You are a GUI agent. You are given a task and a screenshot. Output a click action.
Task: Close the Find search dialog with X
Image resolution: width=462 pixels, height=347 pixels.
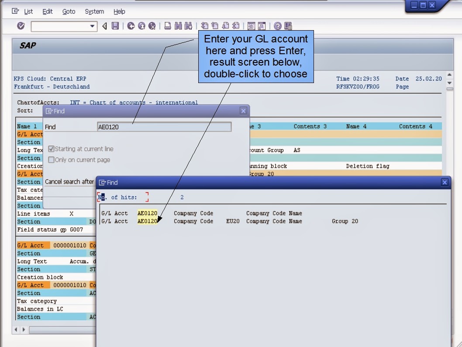click(243, 111)
